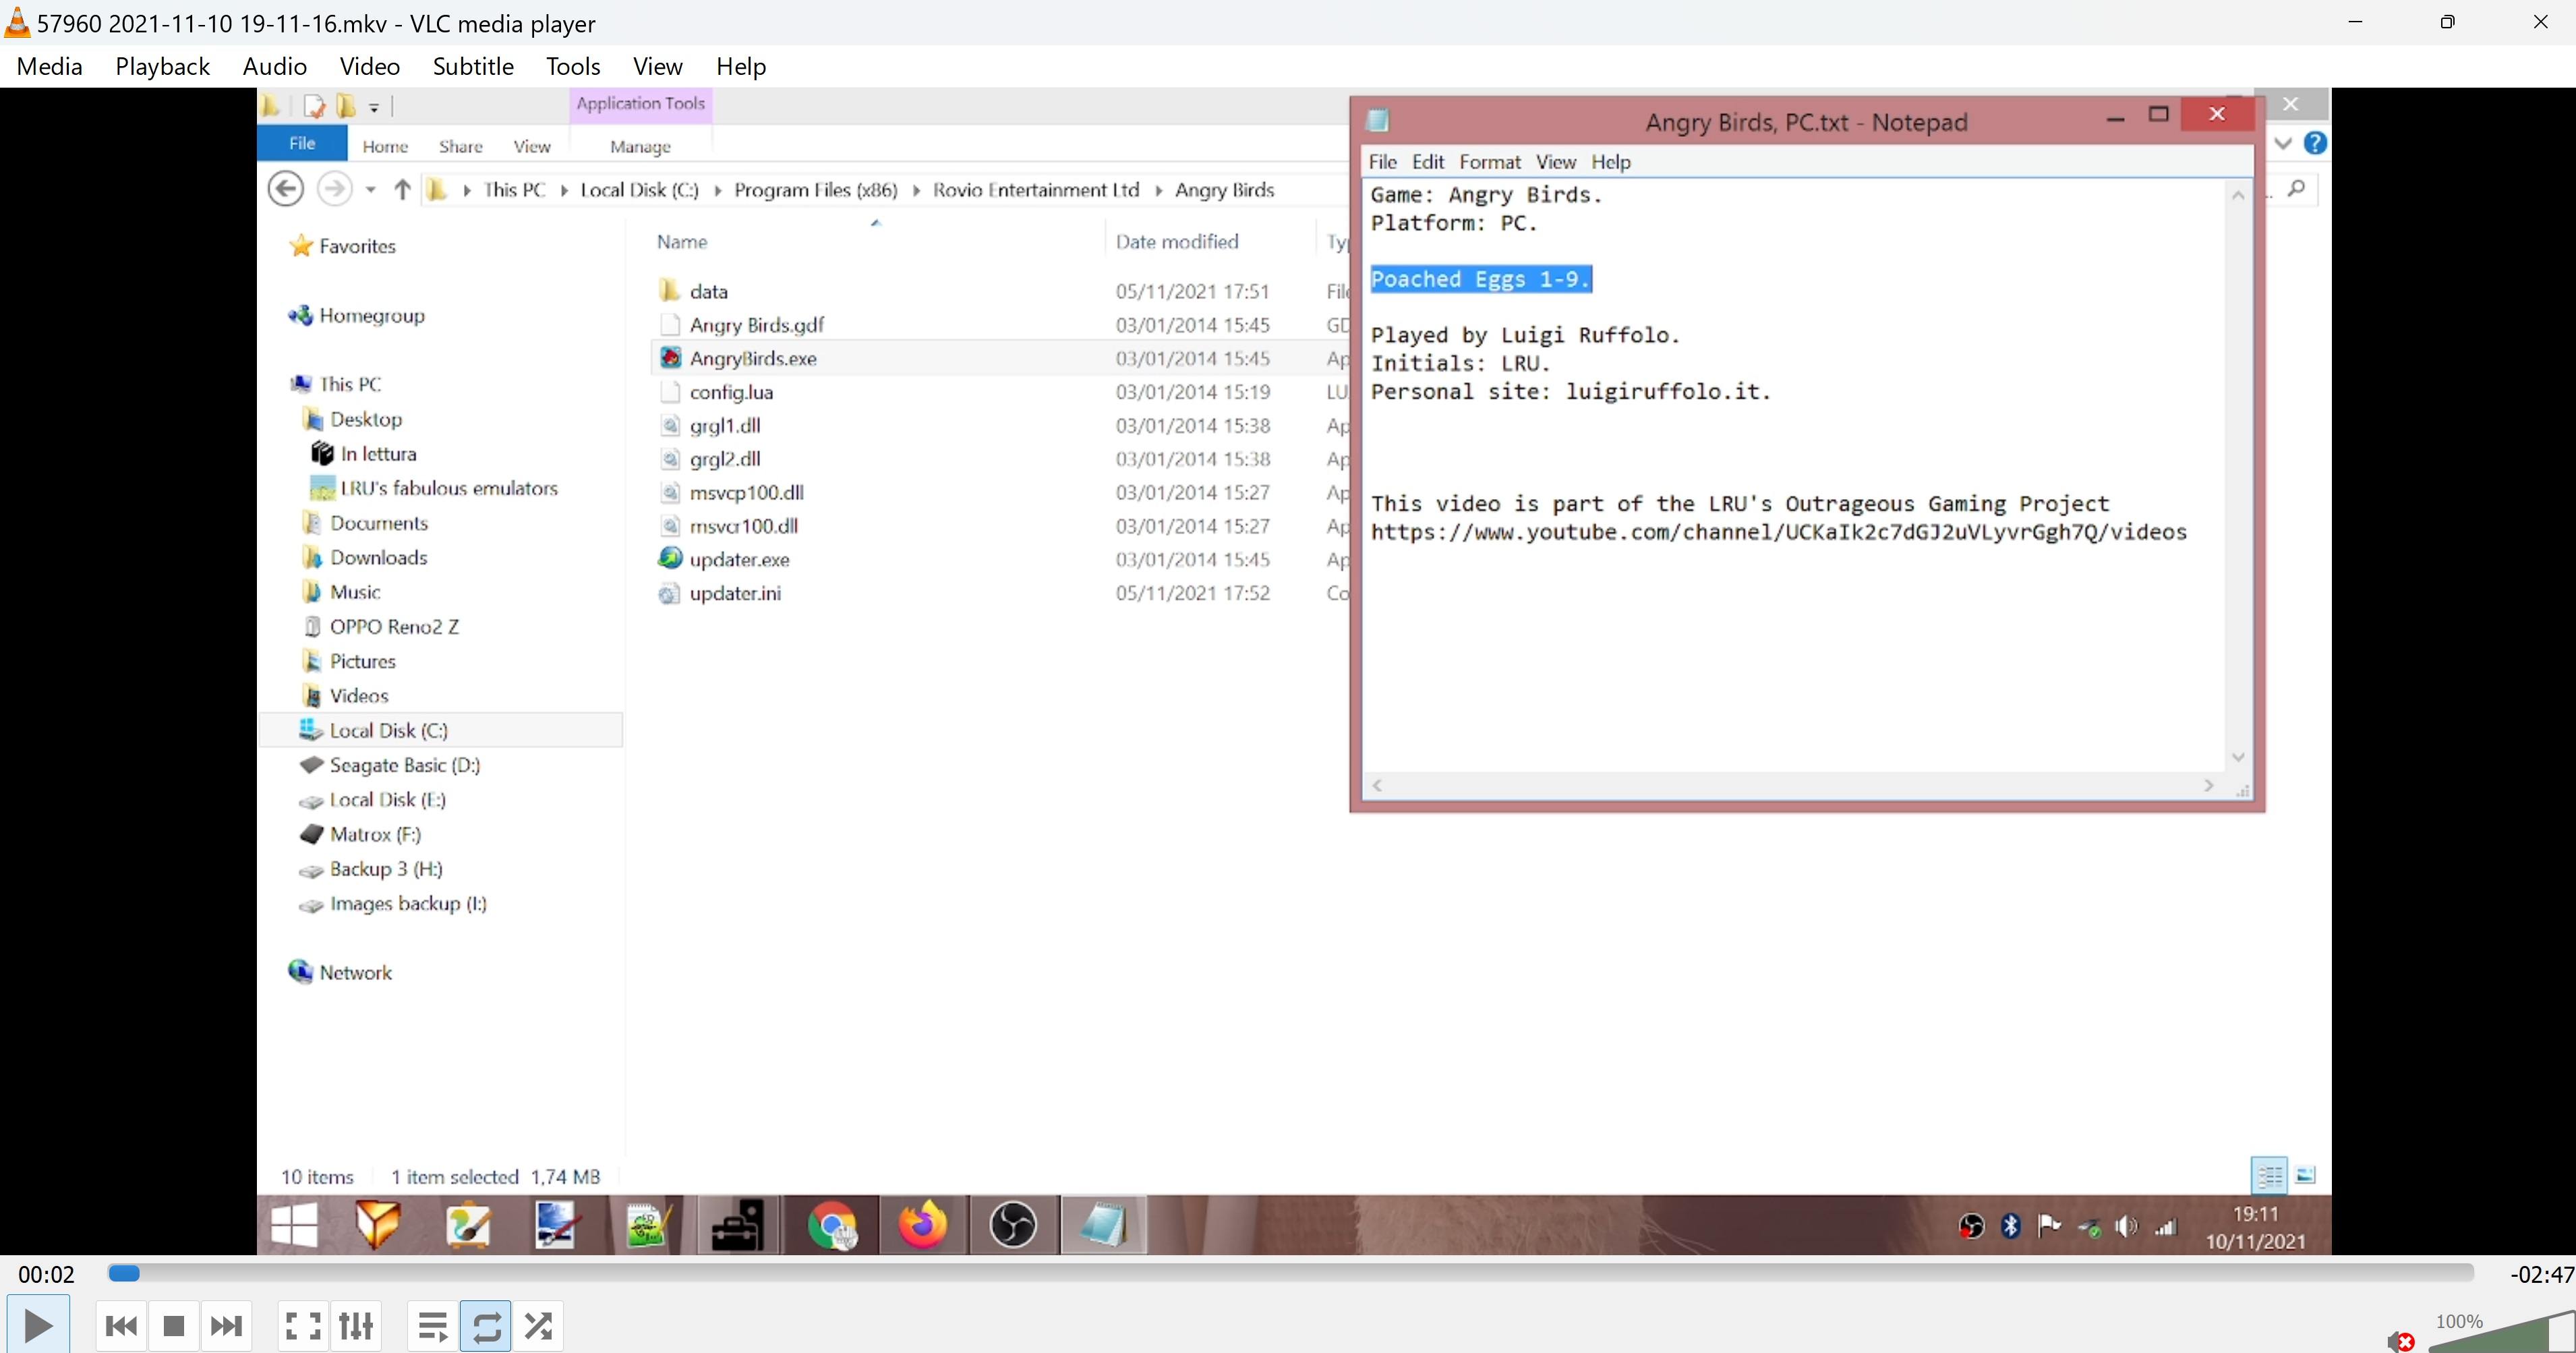
Task: Open the Video menu
Action: click(369, 66)
